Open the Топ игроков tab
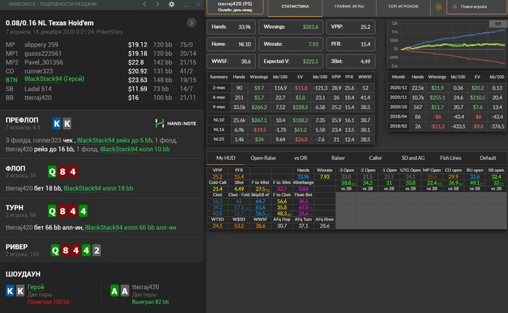The image size is (508, 313). point(403,7)
